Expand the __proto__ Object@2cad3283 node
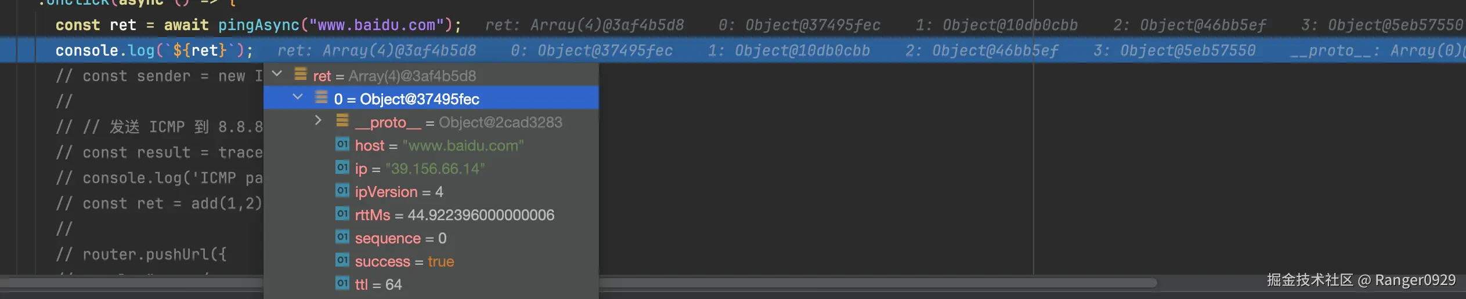Image resolution: width=1466 pixels, height=299 pixels. coord(318,120)
